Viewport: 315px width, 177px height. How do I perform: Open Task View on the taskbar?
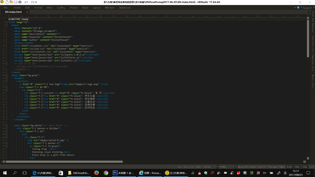pos(25,173)
